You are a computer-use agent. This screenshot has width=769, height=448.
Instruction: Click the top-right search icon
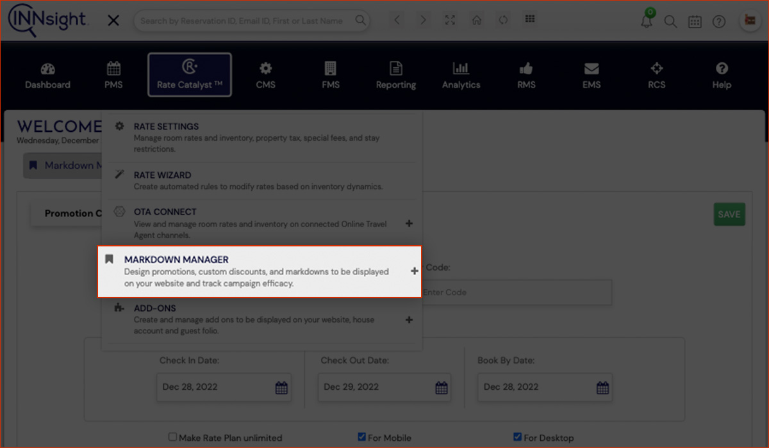[670, 22]
